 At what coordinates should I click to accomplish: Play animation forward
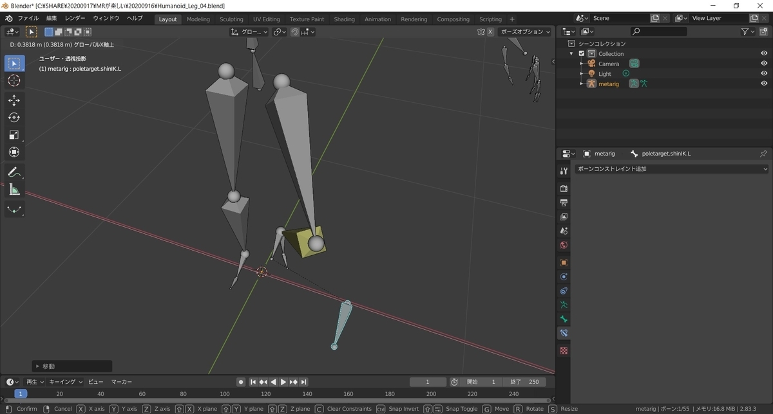click(283, 382)
